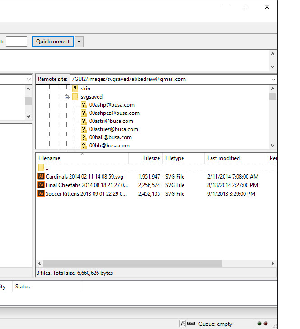Image resolution: width=300 pixels, height=329 pixels.
Task: Open 00astri@busa.com folder
Action: [x=111, y=121]
